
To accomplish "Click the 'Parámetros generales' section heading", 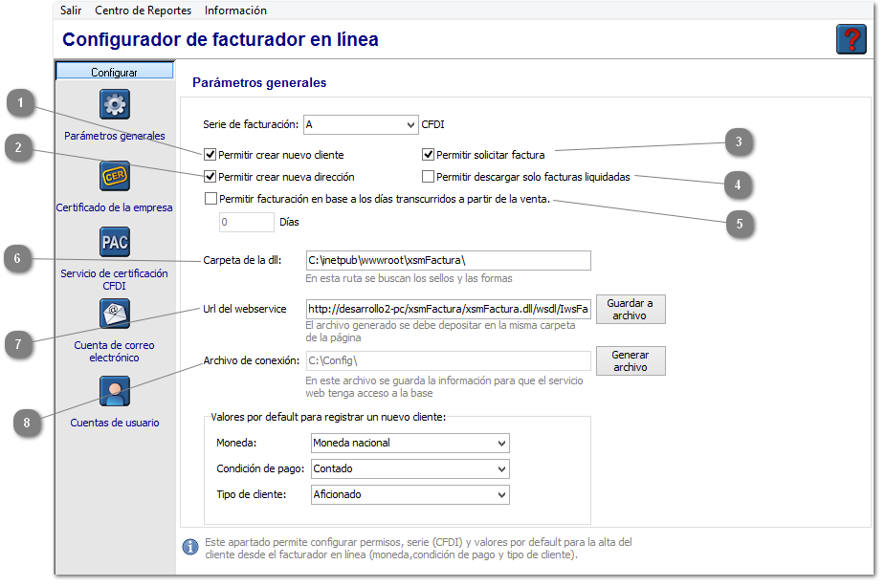I will tap(259, 82).
